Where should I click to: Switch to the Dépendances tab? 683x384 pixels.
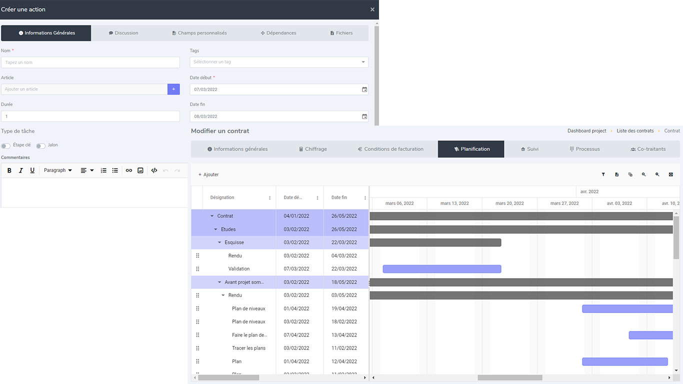click(278, 33)
